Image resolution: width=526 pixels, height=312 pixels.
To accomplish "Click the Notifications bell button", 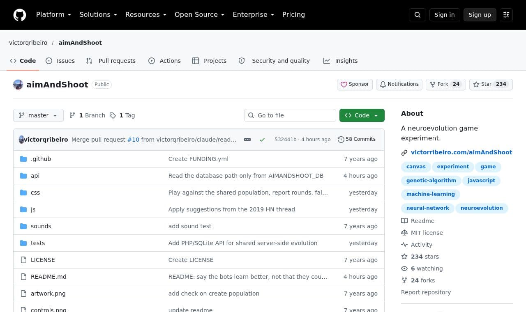I will 399,84.
